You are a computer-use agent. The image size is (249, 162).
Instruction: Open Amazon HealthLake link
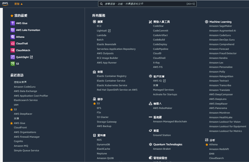click(221, 117)
